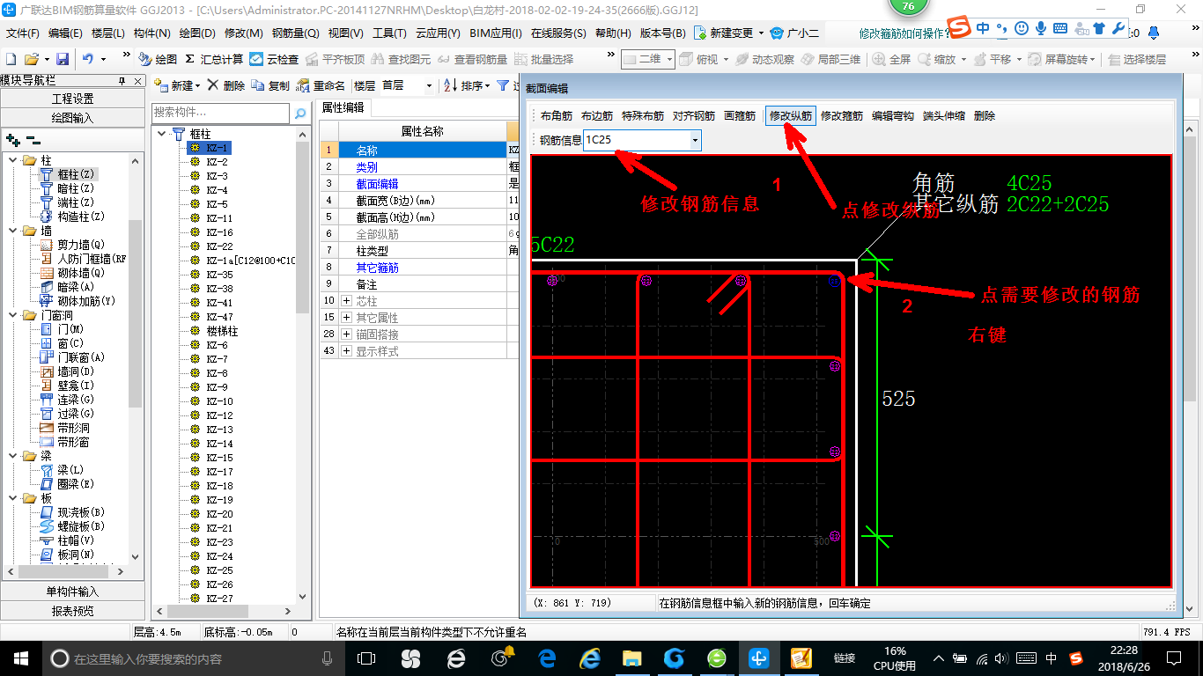Viewport: 1203px width, 676px height.
Task: Click the 屏幕旋转 screen rotate tool
Action: pos(1056,59)
